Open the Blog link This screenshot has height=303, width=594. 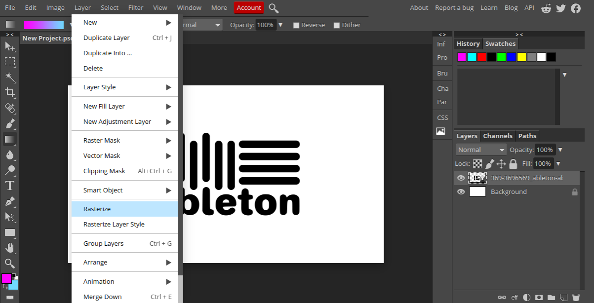click(x=511, y=7)
